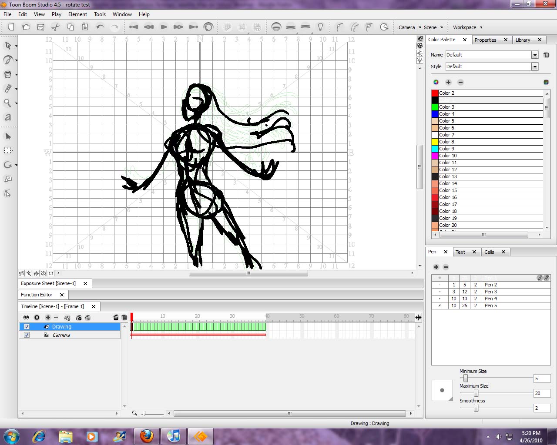The width and height of the screenshot is (557, 445).
Task: Open Firefox from the taskbar
Action: [x=147, y=436]
